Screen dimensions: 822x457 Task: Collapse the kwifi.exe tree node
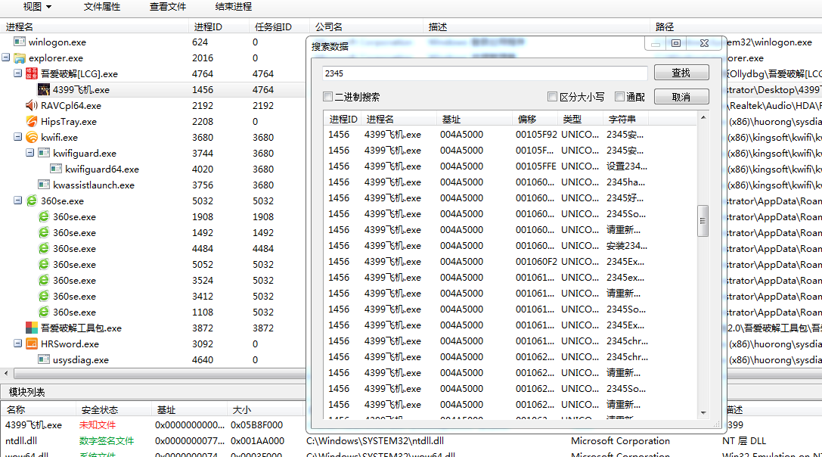[x=18, y=136]
